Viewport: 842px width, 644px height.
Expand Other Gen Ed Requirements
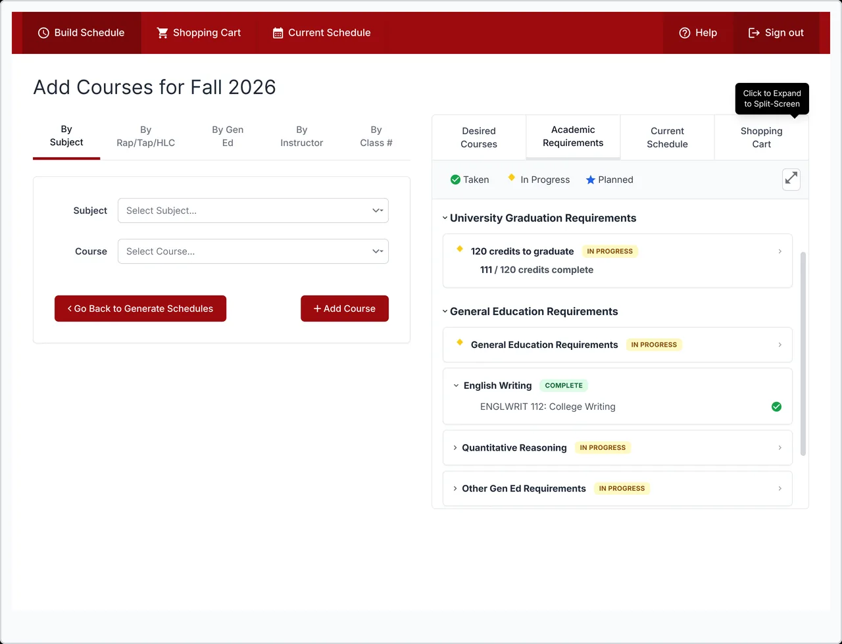pyautogui.click(x=455, y=488)
